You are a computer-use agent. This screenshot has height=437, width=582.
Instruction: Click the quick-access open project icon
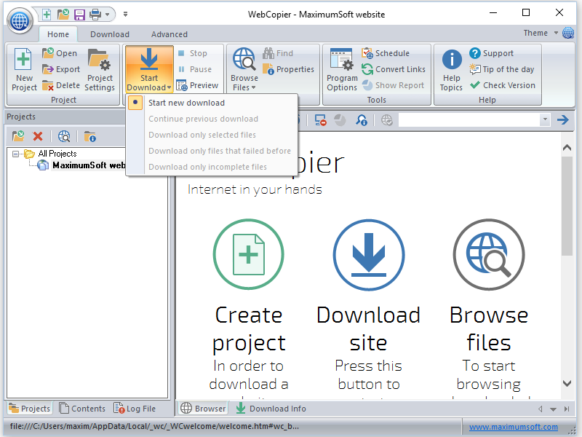[63, 15]
